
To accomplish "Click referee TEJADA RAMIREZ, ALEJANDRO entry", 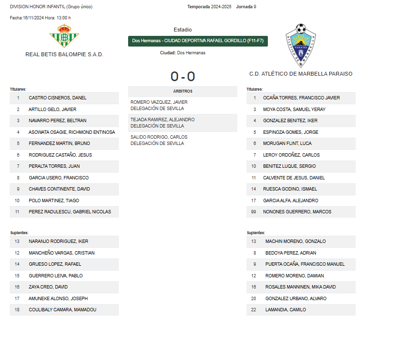I will click(x=163, y=120).
